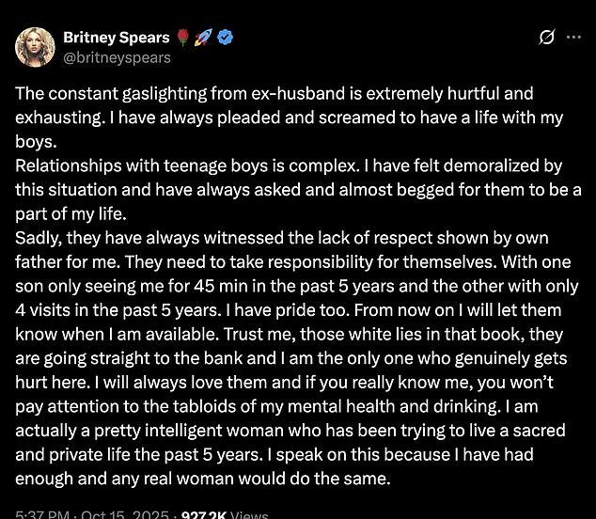
Task: Click the Grok explain-post icon
Action: pyautogui.click(x=544, y=38)
